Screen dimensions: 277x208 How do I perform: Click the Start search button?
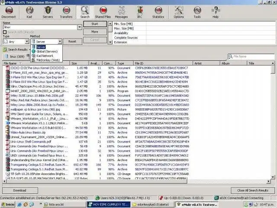pos(95,24)
